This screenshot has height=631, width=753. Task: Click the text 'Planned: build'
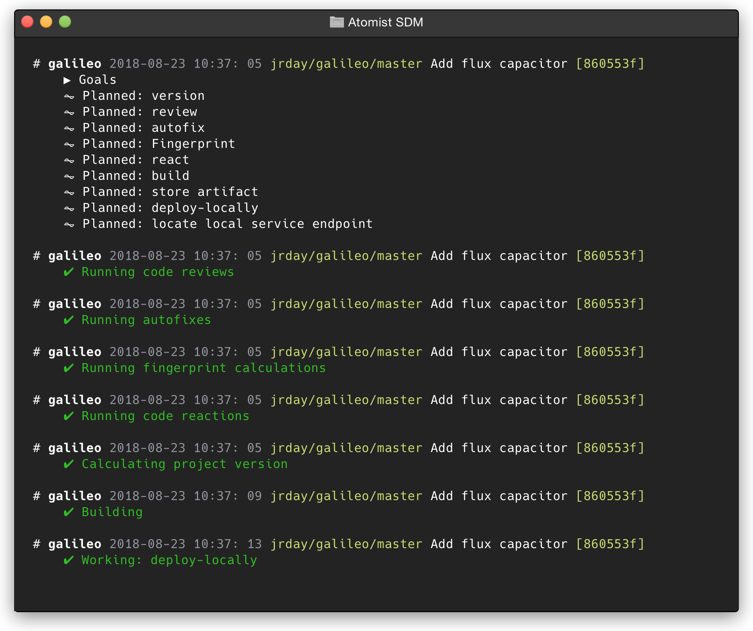(136, 176)
